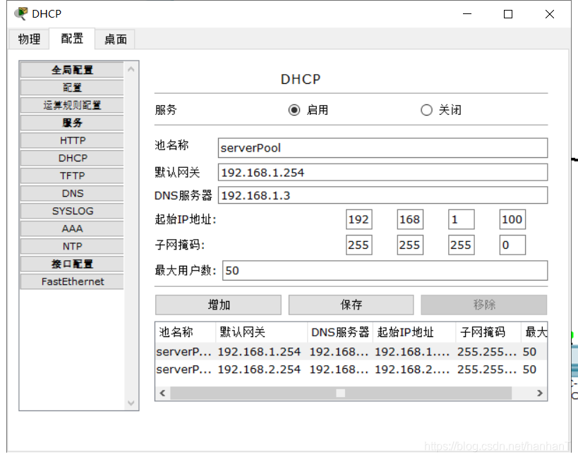Close the DHCP window

click(550, 14)
